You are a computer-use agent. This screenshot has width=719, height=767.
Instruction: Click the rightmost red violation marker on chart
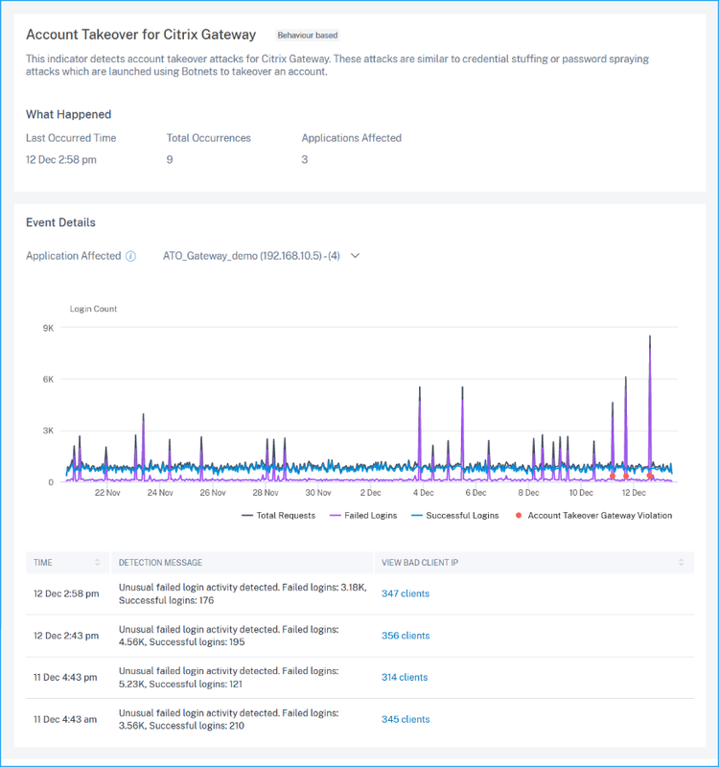tap(650, 476)
